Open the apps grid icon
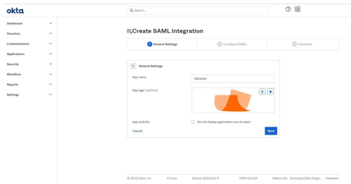Image resolution: width=351 pixels, height=184 pixels. (297, 9)
